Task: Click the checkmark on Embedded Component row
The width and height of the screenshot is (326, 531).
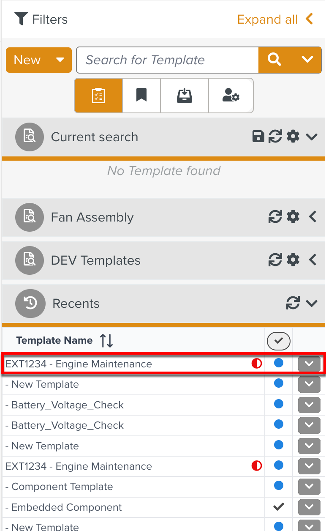Action: point(278,507)
